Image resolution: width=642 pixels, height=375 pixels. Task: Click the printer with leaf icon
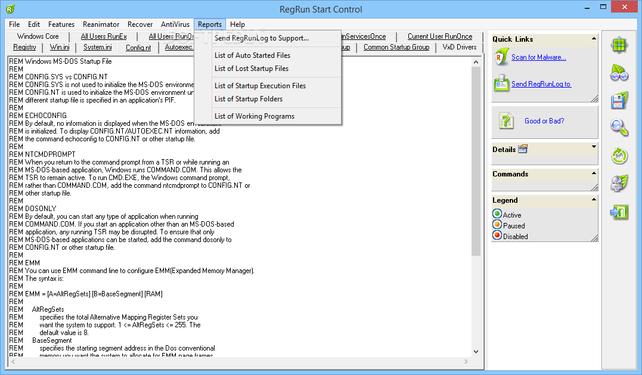(619, 184)
